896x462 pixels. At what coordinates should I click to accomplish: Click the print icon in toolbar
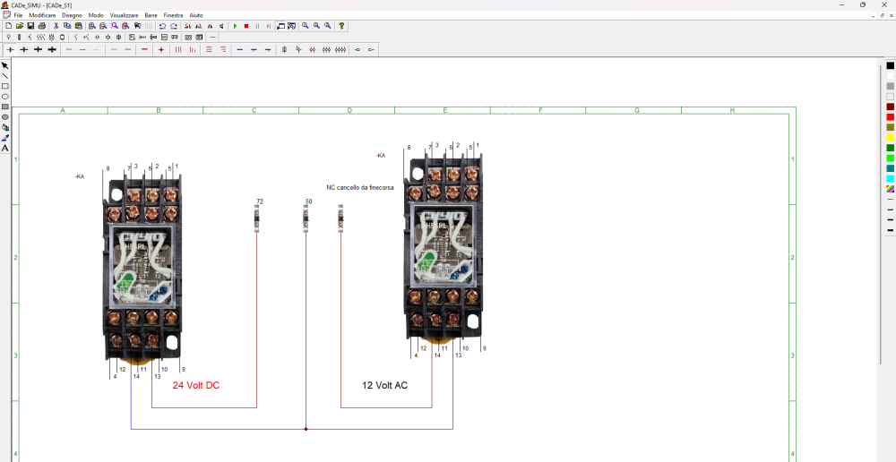pyautogui.click(x=42, y=26)
